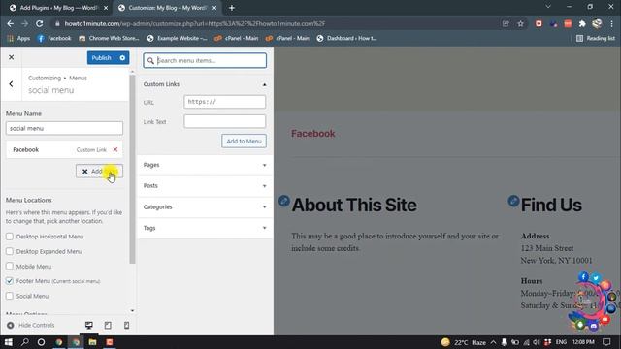621x349 pixels.
Task: Open Facebook menu item row
Action: click(64, 149)
